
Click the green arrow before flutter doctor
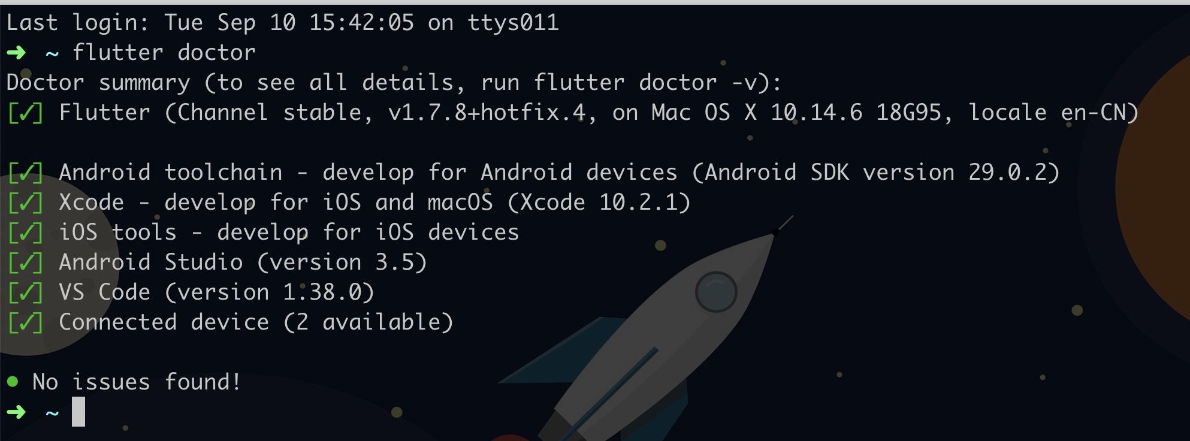click(x=16, y=53)
